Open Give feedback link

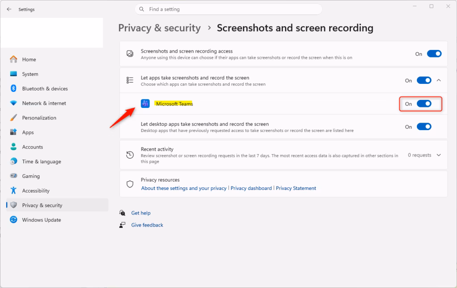[147, 225]
